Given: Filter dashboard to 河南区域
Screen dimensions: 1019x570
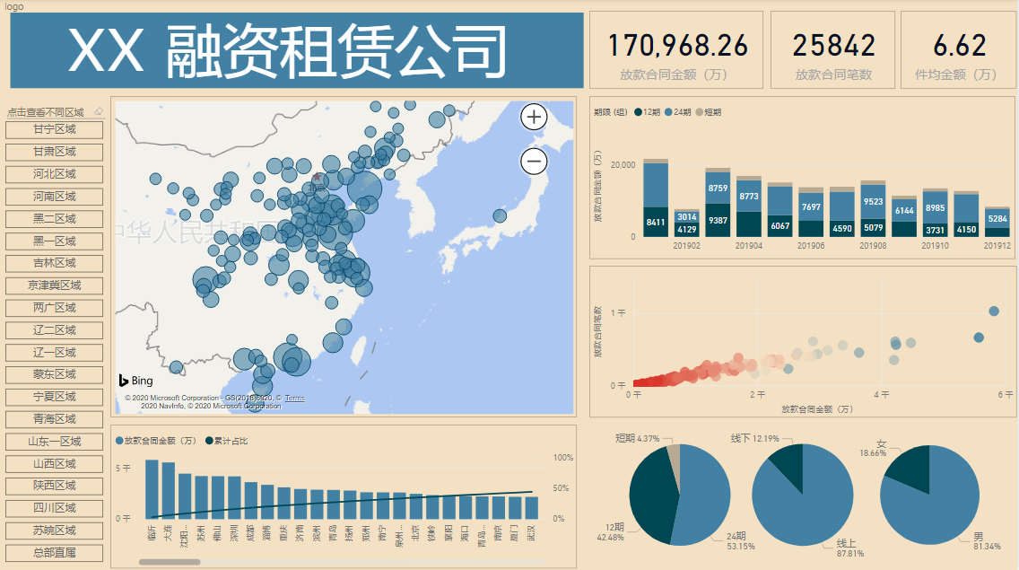Looking at the screenshot, I should click(55, 197).
